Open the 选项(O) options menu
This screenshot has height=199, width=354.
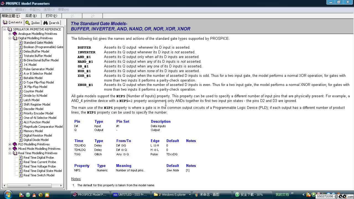[x=49, y=10]
